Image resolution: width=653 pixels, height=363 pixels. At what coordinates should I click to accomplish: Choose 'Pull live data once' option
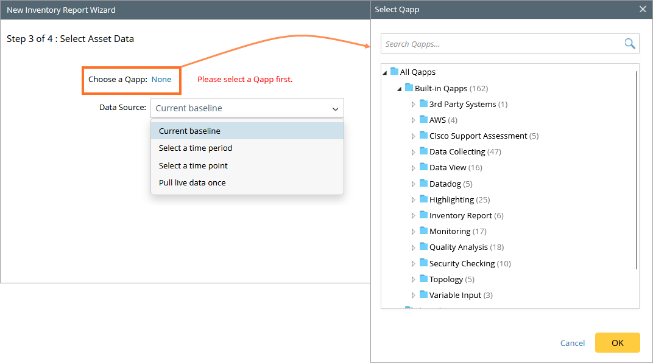pos(192,183)
